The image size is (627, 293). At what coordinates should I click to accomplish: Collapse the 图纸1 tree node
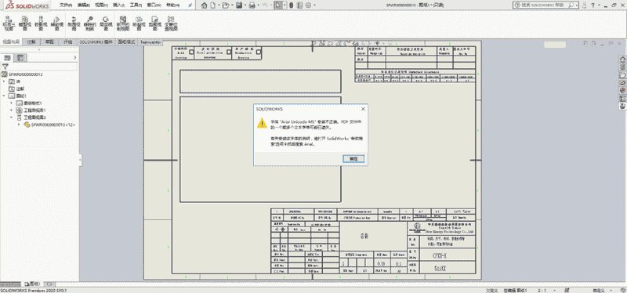pos(4,96)
